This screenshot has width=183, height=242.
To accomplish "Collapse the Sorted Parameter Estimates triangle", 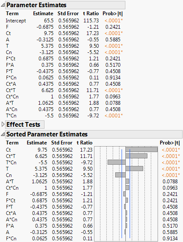I will pos(3,134).
